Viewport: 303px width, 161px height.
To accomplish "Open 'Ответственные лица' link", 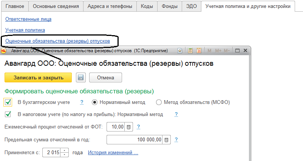I will [x=28, y=19].
